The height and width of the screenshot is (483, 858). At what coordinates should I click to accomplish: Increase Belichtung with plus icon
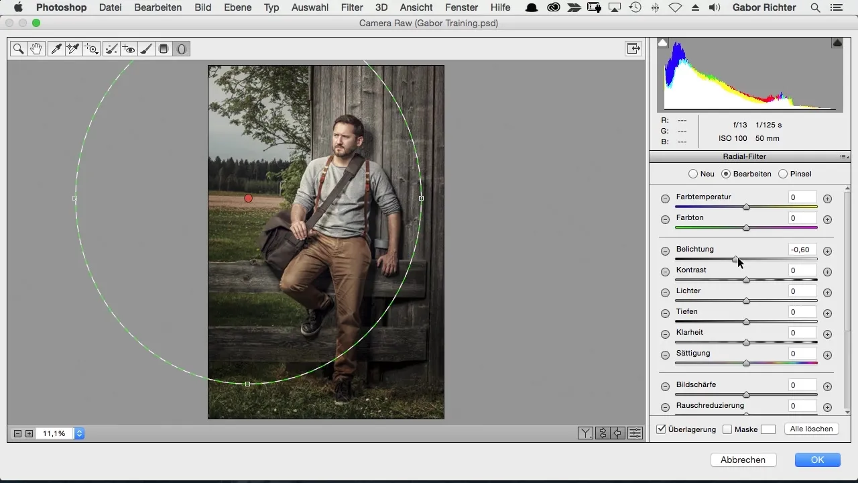(x=827, y=251)
